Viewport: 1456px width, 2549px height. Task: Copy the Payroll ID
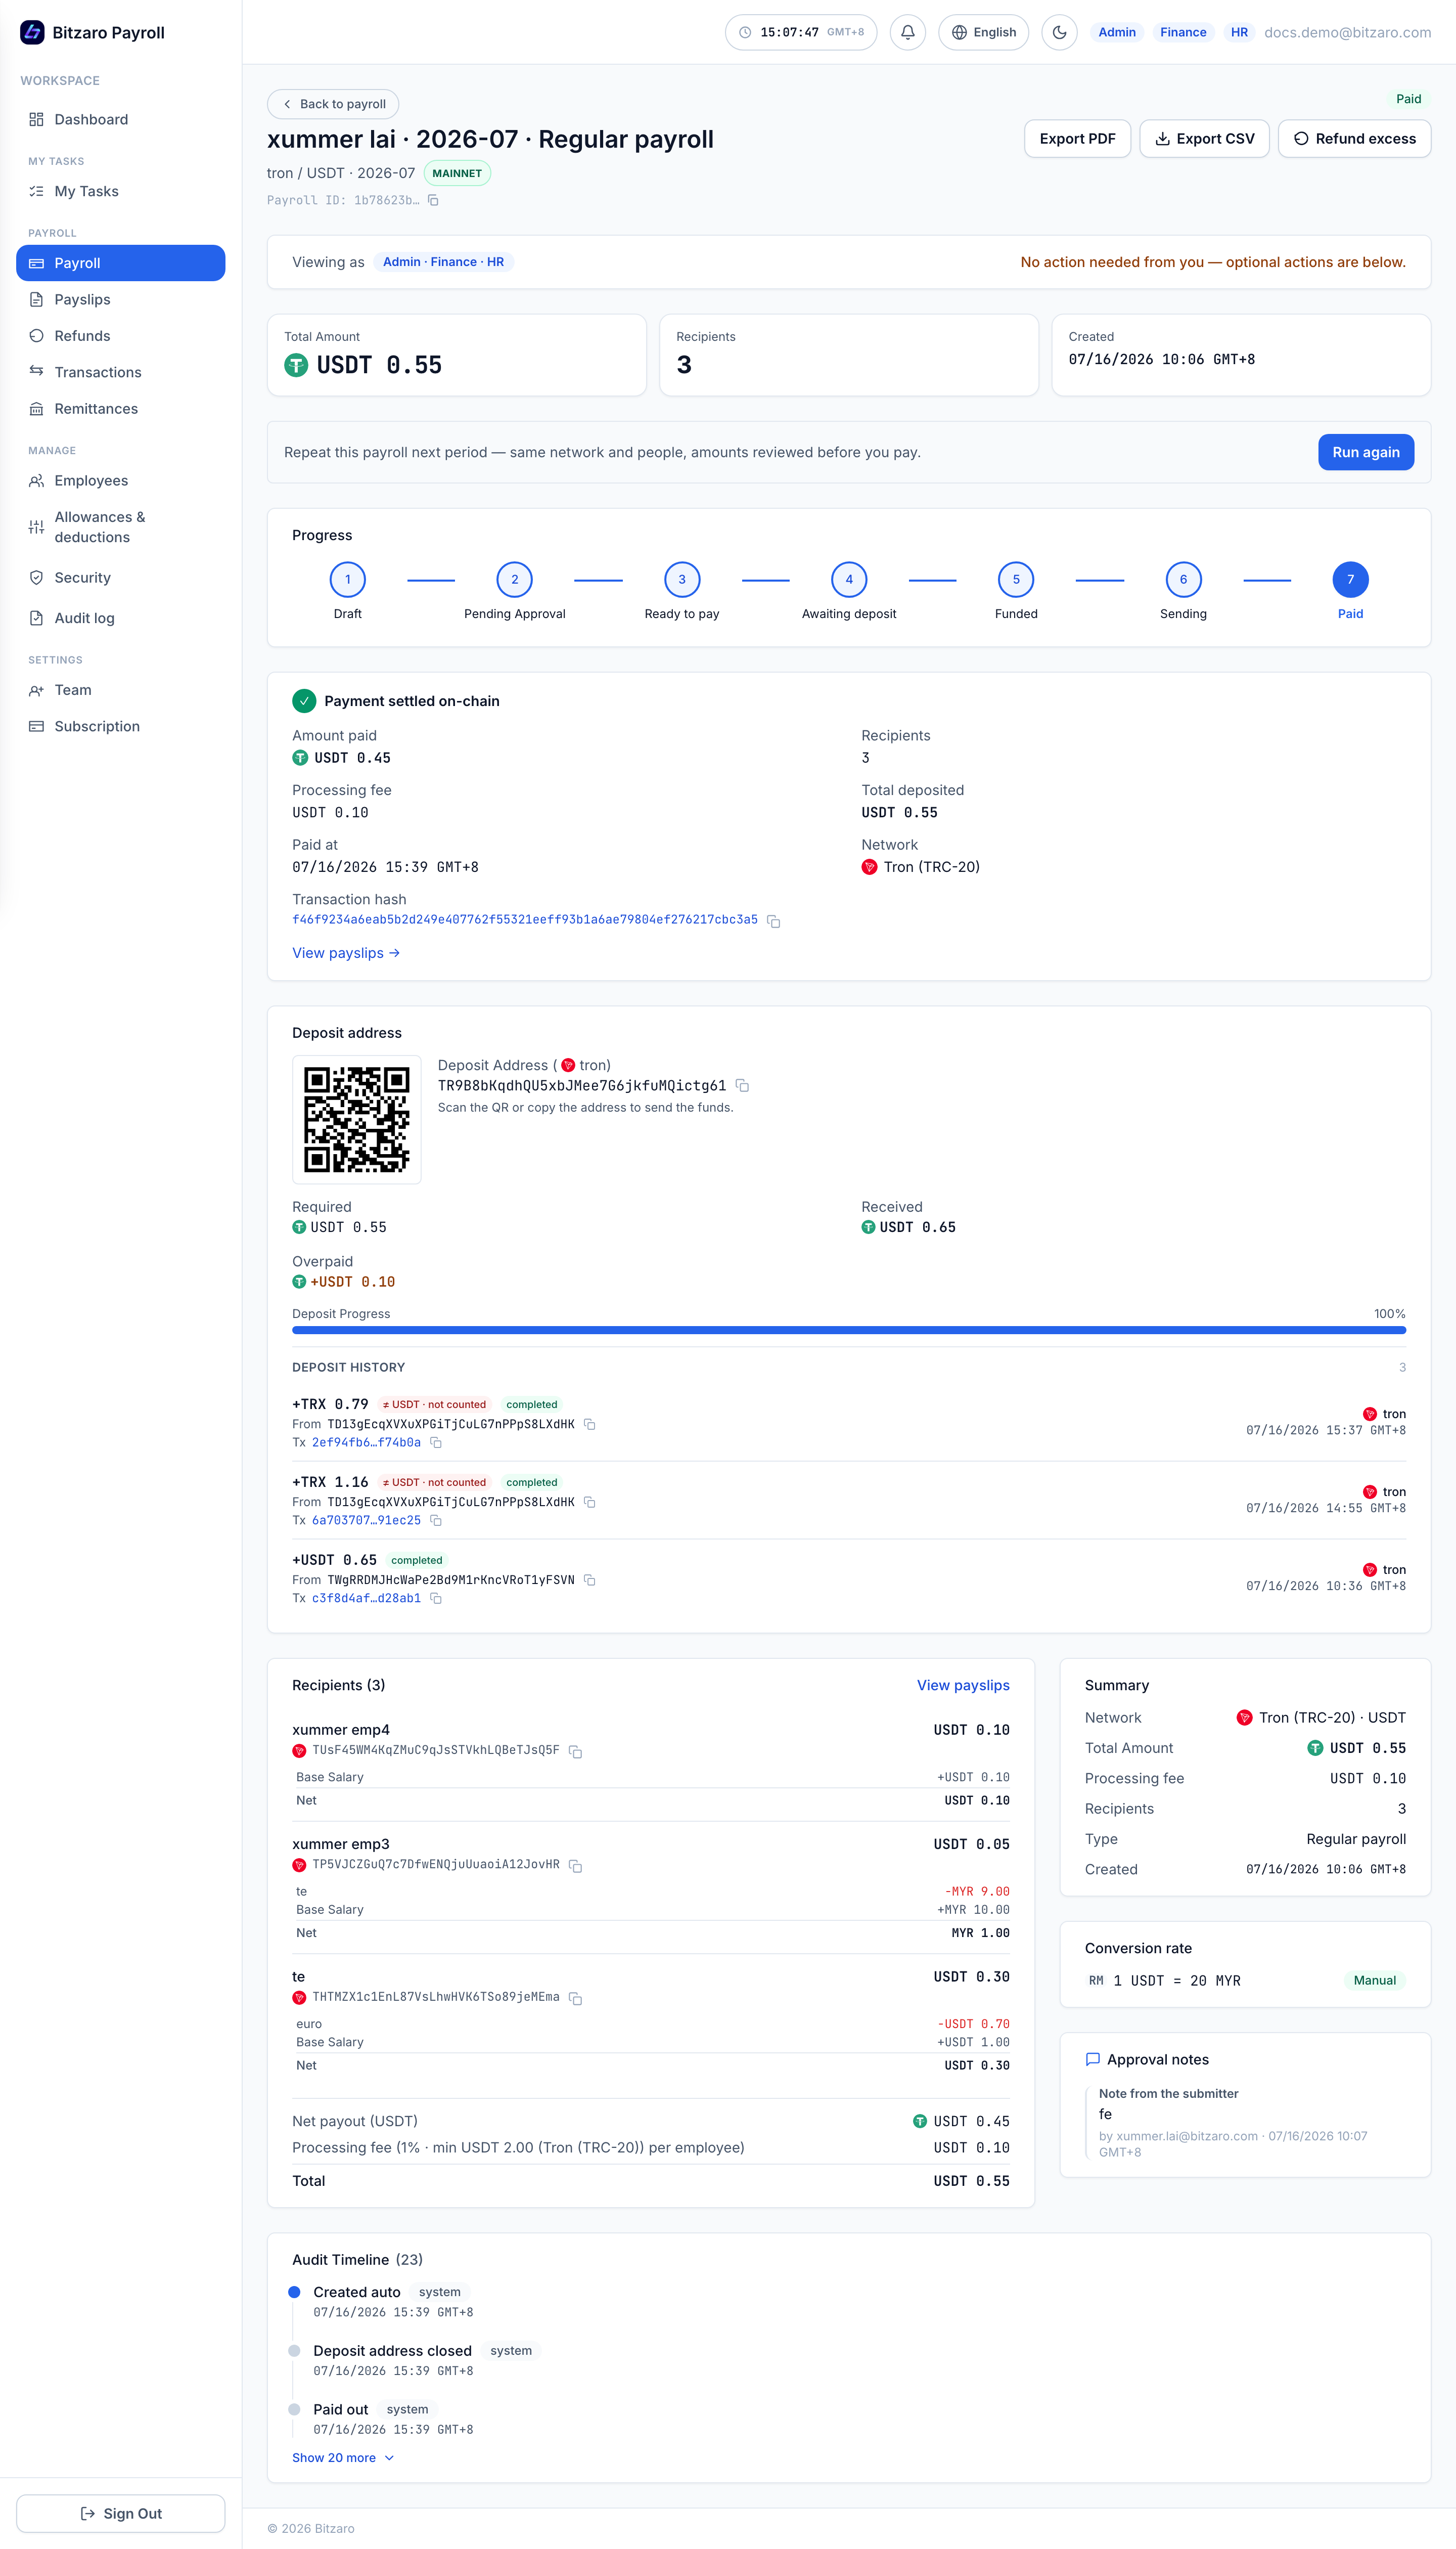(x=433, y=200)
